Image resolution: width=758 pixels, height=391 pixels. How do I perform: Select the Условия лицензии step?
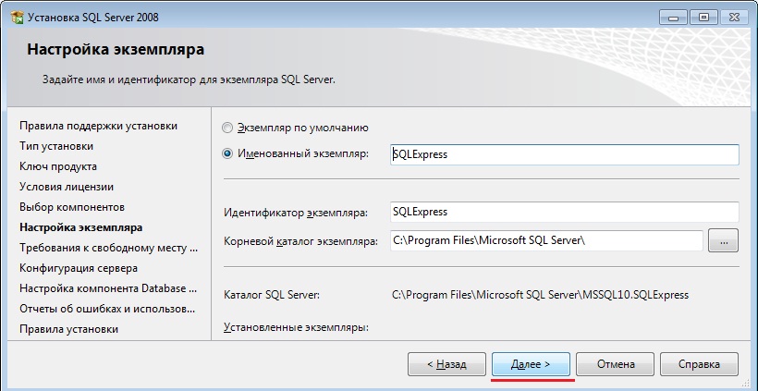(67, 187)
